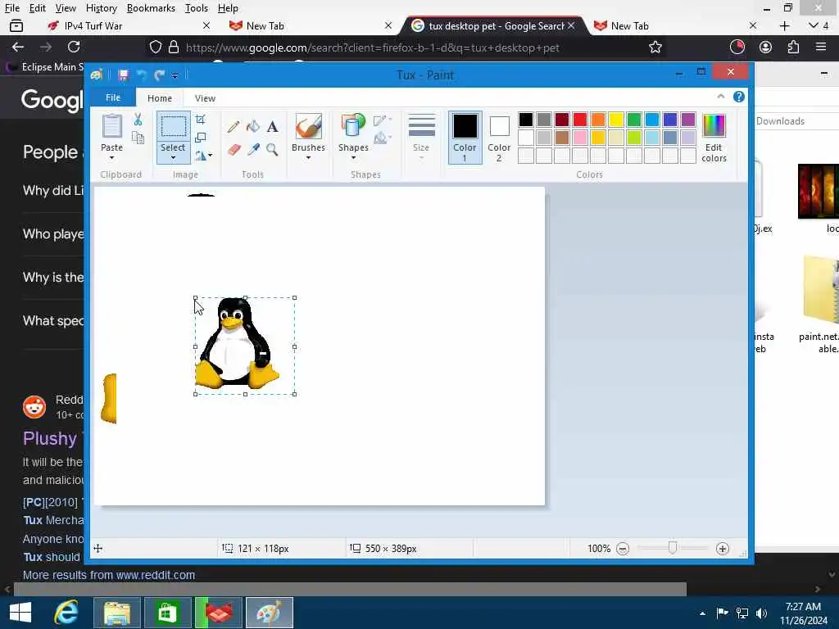Click the Redo arrow in Paint title bar
Image resolution: width=839 pixels, height=629 pixels.
[159, 75]
